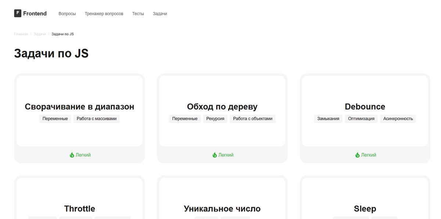
Task: Click Легкий label under Debounce
Action: click(x=369, y=155)
